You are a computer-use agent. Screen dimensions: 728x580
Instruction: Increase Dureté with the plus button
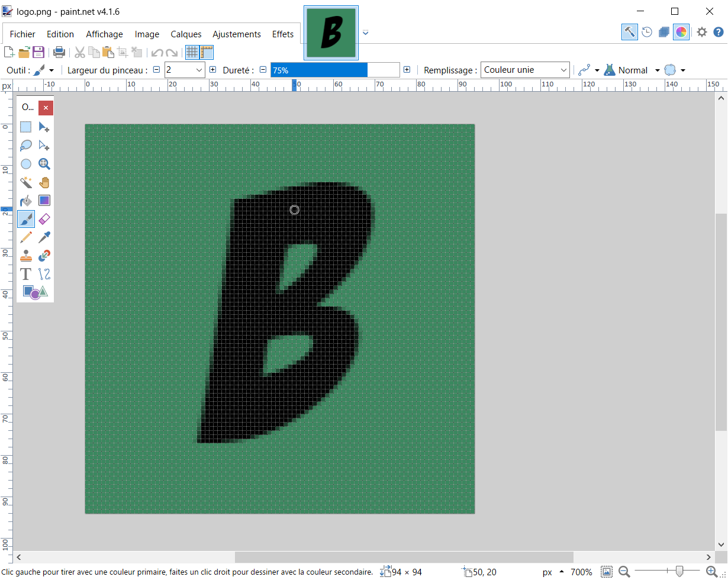point(407,70)
